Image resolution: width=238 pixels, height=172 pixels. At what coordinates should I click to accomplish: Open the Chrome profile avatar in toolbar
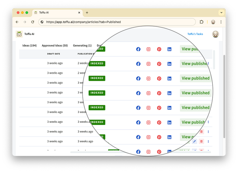coord(213,22)
